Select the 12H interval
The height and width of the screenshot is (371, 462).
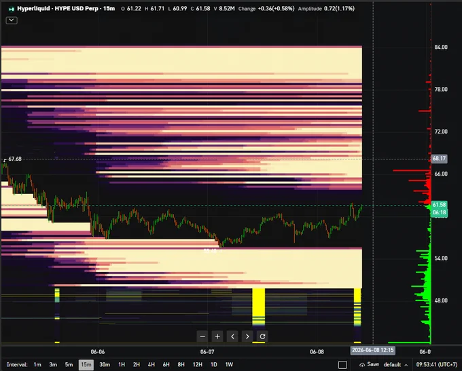click(198, 364)
